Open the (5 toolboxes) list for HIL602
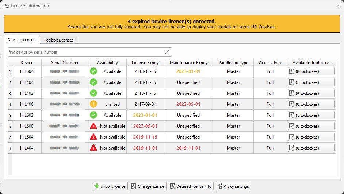This screenshot has height=194, width=344. (x=311, y=115)
